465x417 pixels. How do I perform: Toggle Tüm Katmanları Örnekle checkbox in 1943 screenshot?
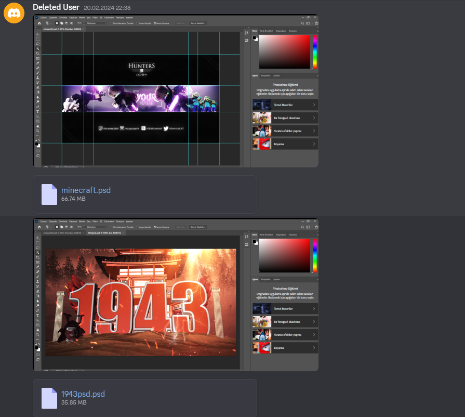click(112, 227)
